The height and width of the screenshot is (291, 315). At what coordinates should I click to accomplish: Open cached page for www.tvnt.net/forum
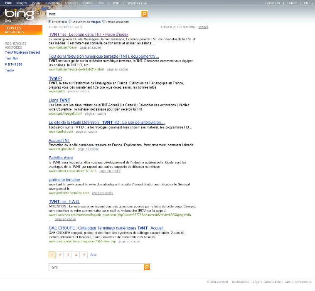[90, 47]
